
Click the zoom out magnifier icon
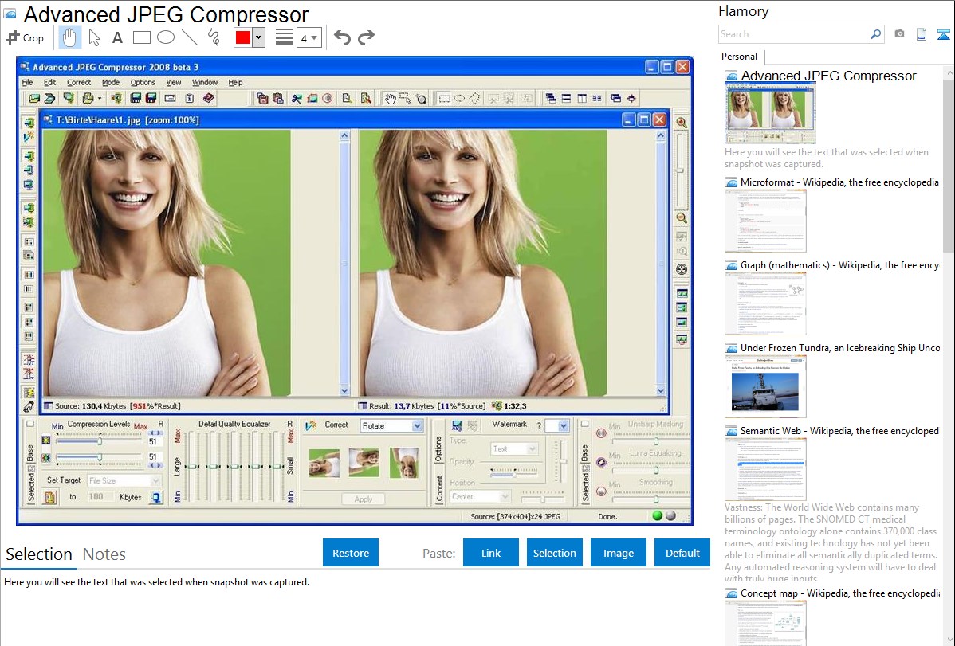coord(682,218)
